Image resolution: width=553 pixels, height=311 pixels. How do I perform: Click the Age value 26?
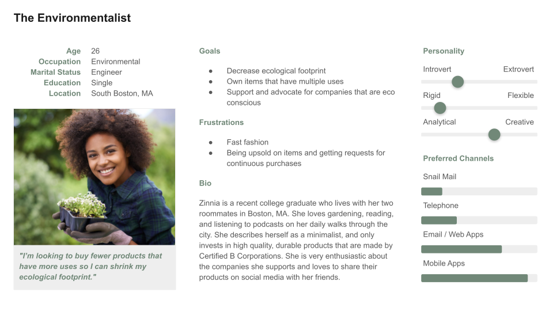(95, 51)
